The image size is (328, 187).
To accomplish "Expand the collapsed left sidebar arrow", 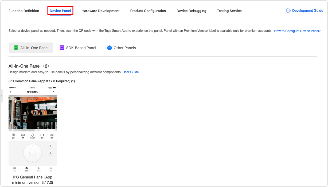I will (x=1, y=96).
